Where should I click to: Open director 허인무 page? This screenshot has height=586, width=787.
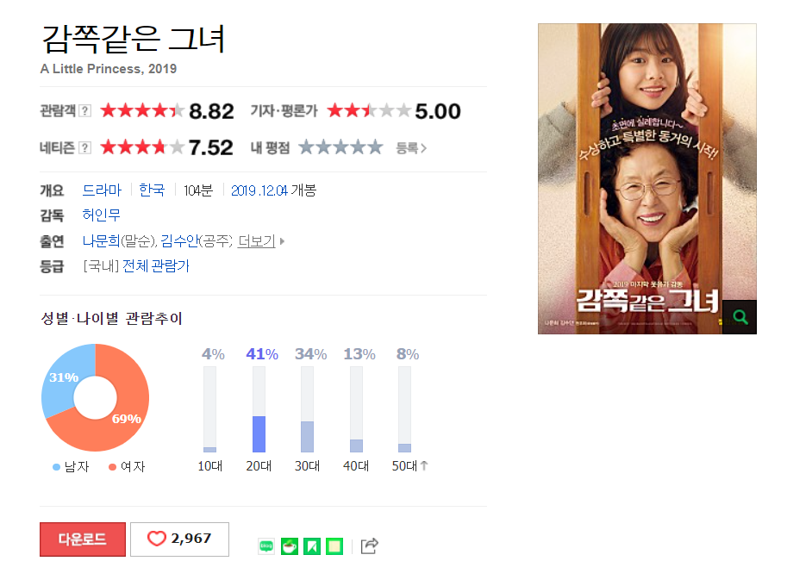point(102,215)
